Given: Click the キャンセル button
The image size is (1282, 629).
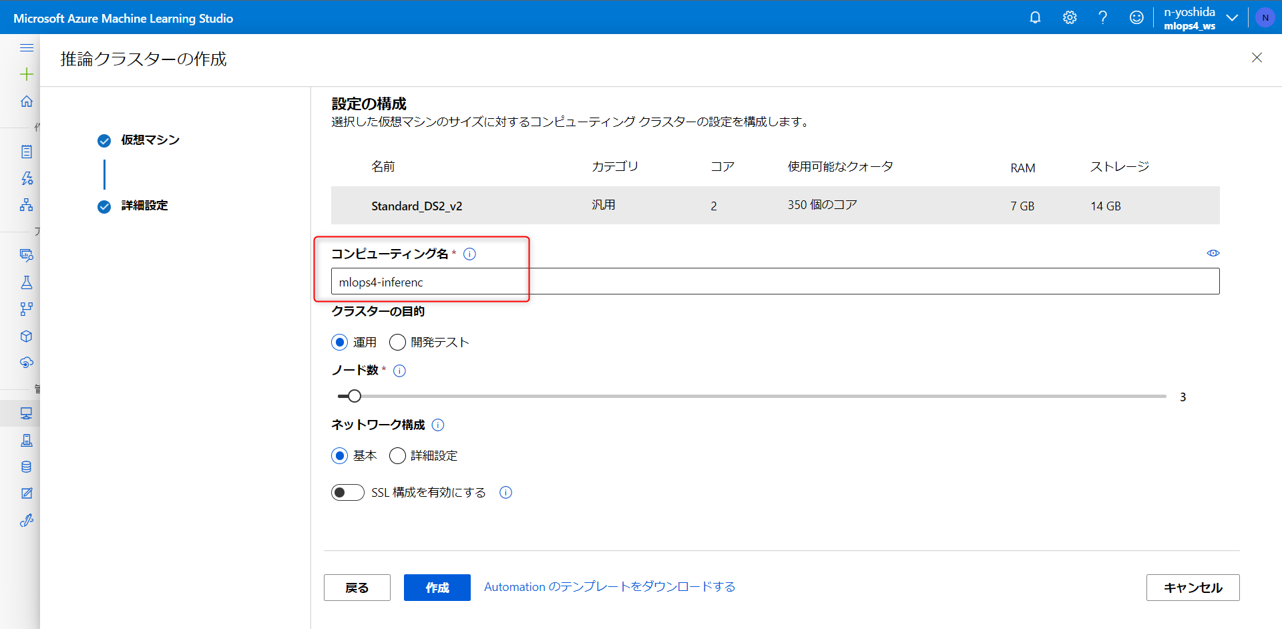Looking at the screenshot, I should pos(1193,588).
